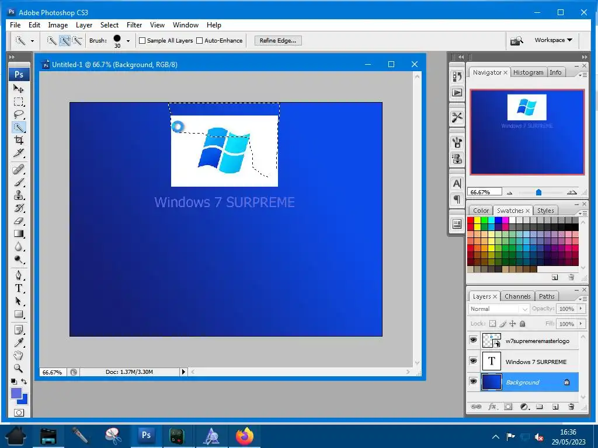Image resolution: width=598 pixels, height=448 pixels.
Task: Enable Auto-Enhance checkbox
Action: [x=200, y=40]
